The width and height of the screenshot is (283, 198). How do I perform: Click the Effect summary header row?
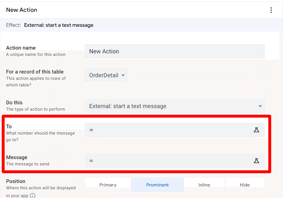click(x=141, y=25)
